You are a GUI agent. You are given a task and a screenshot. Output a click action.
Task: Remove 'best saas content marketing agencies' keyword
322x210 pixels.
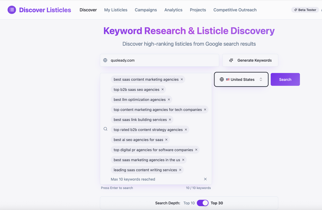tap(182, 79)
